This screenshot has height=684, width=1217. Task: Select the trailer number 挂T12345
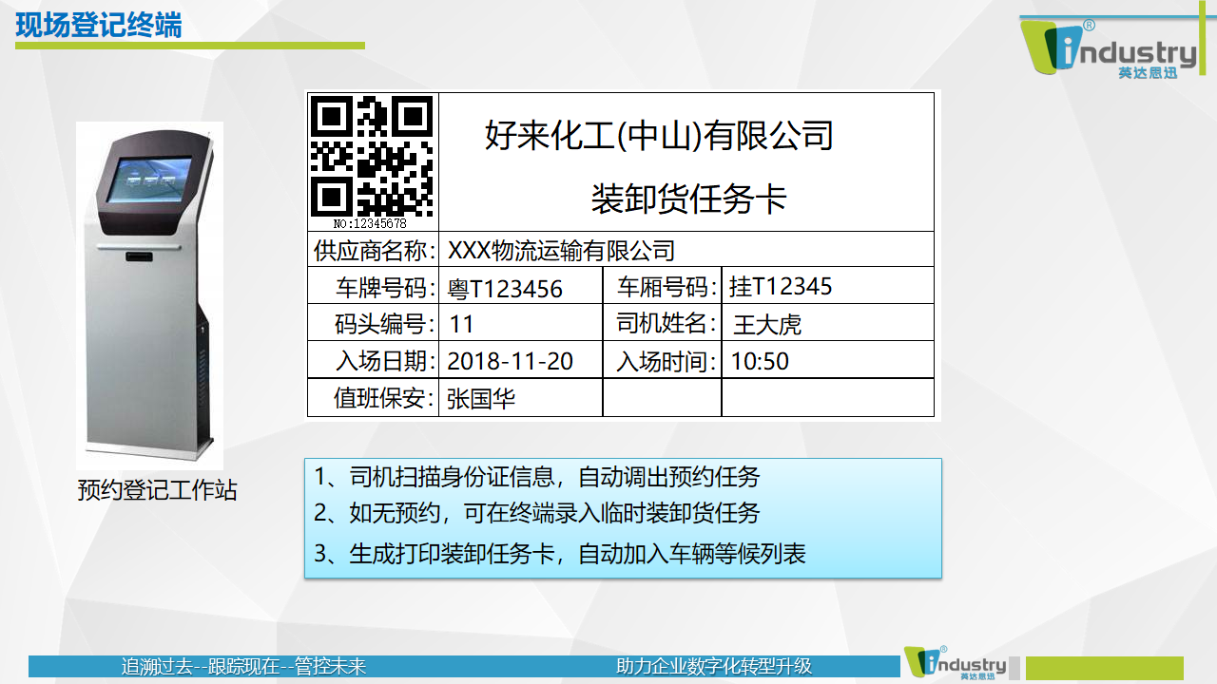(781, 286)
